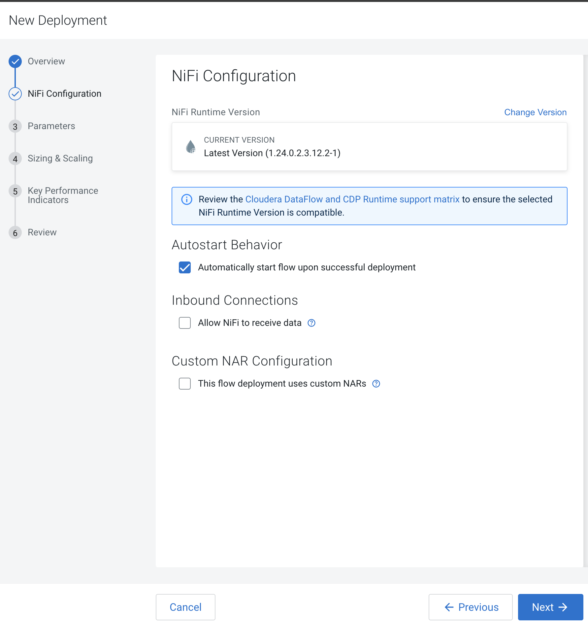Click the step 4 number badge

pyautogui.click(x=15, y=159)
